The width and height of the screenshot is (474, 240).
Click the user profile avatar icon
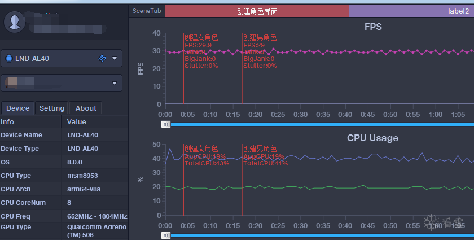[14, 22]
